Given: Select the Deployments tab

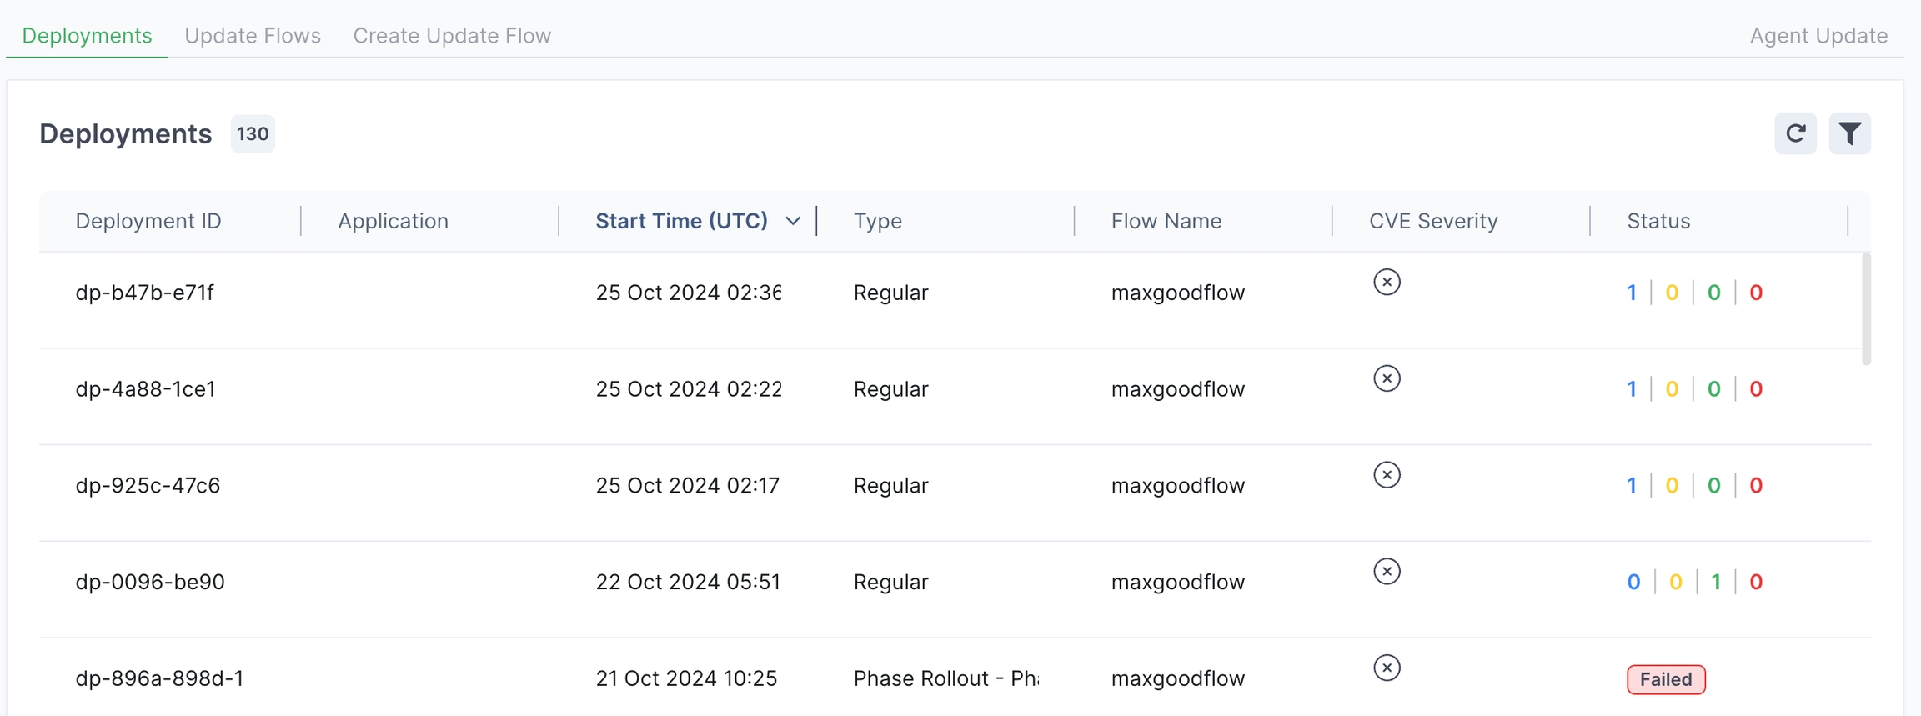Looking at the screenshot, I should [x=87, y=36].
